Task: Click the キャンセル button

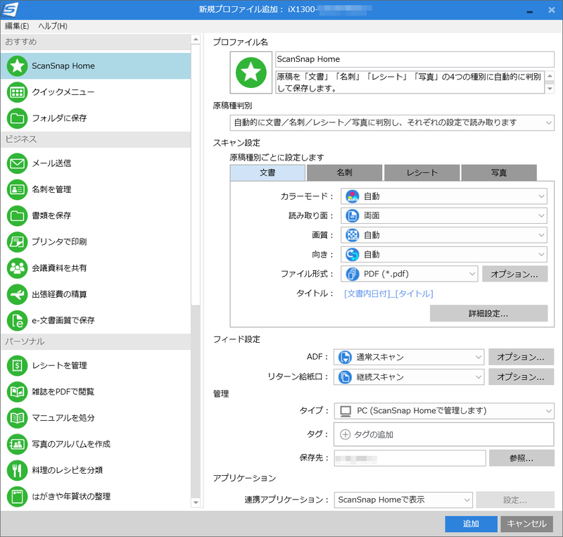Action: [x=526, y=524]
